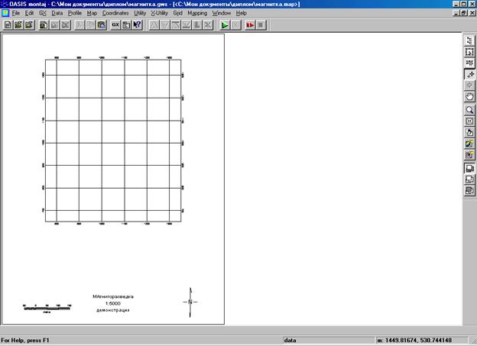Image resolution: width=477 pixels, height=346 pixels.
Task: Expand the X-Utility menu
Action: (x=159, y=14)
